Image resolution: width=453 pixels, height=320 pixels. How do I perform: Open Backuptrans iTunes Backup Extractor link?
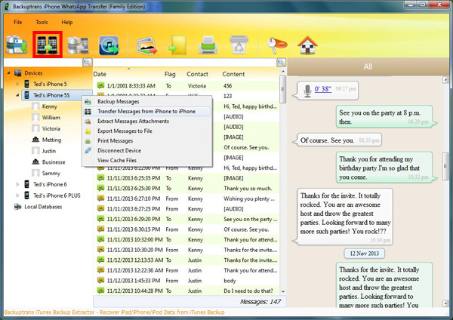pyautogui.click(x=115, y=312)
